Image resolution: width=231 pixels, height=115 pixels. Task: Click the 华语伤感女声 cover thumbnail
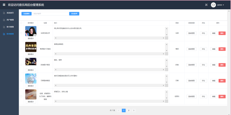[x=31, y=31]
